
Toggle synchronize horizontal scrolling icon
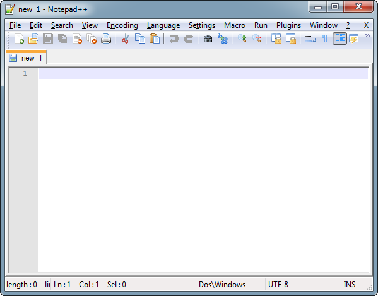[x=291, y=38]
